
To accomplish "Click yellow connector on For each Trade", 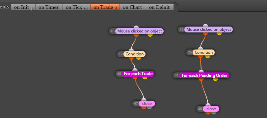I will (x=145, y=77).
